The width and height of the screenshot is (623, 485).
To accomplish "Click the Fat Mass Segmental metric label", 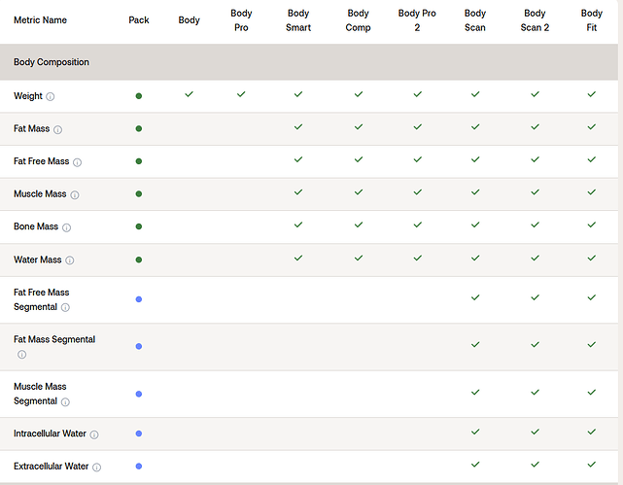I will click(x=54, y=339).
